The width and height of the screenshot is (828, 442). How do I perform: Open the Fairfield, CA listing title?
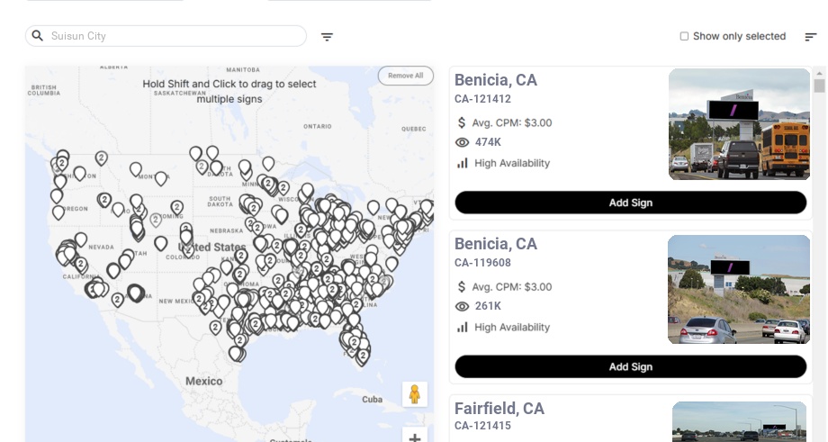tap(499, 409)
